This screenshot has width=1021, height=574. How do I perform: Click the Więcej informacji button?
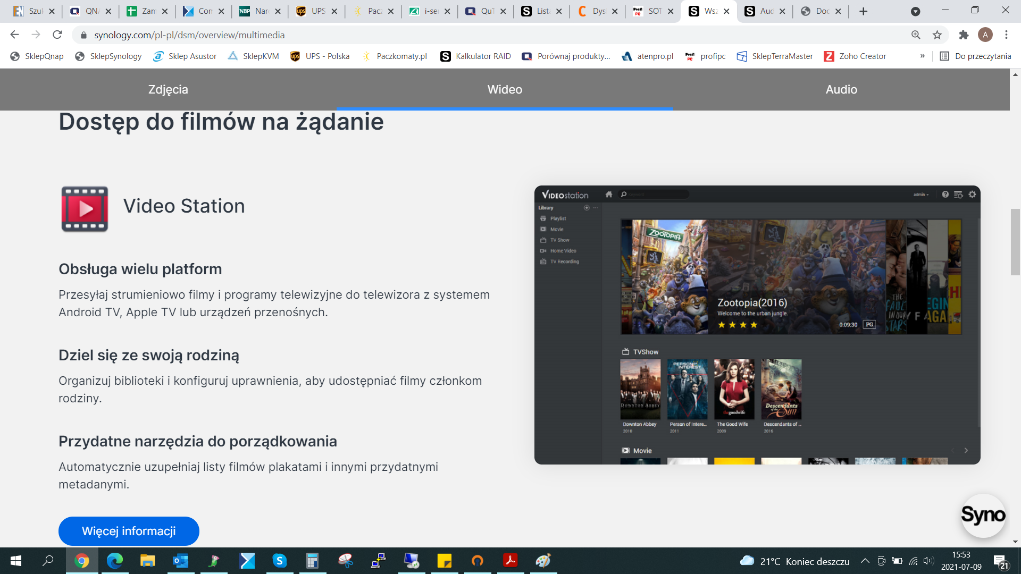(x=129, y=531)
